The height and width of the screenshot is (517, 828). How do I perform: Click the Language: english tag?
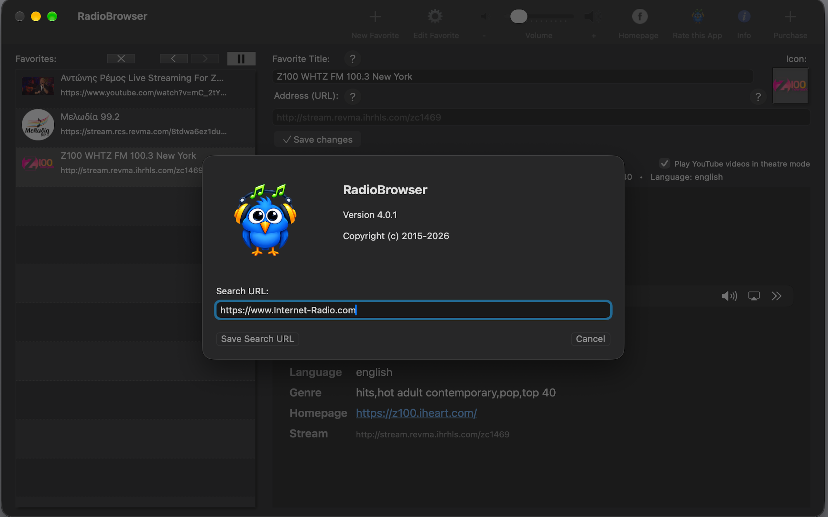tap(686, 177)
